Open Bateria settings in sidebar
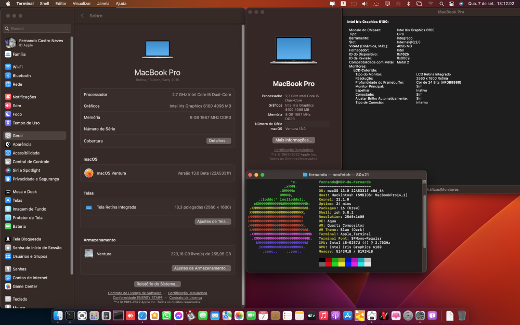The height and width of the screenshot is (325, 520). click(x=35, y=226)
